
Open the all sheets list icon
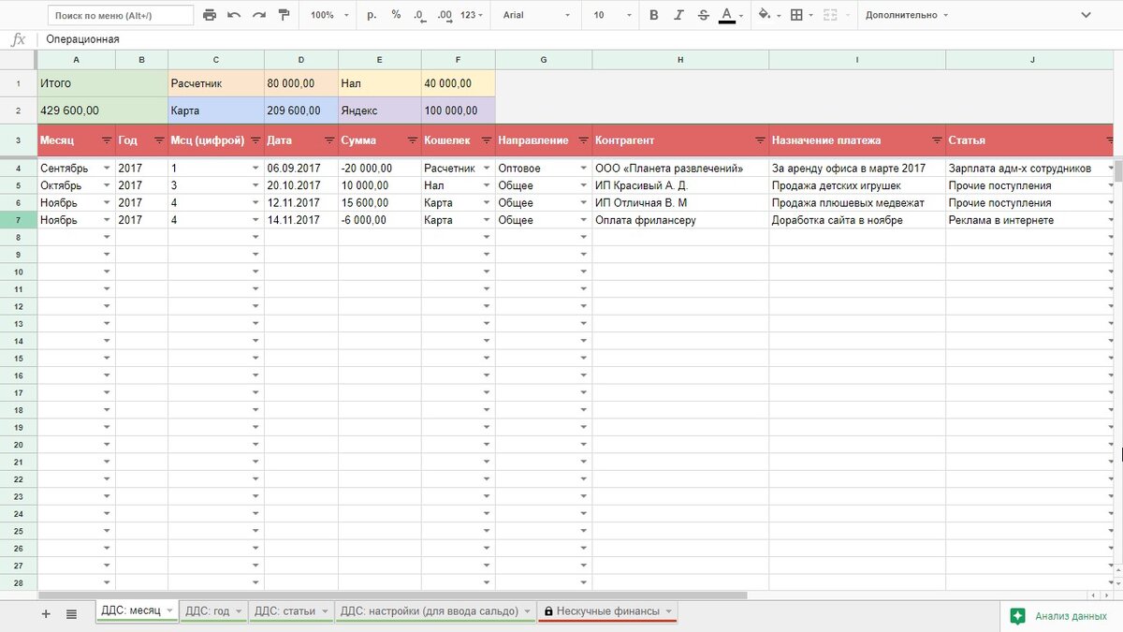tap(72, 613)
